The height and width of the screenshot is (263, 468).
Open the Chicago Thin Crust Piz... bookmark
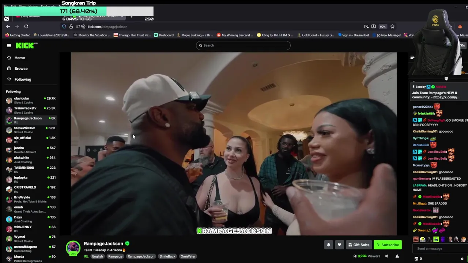[x=132, y=35]
